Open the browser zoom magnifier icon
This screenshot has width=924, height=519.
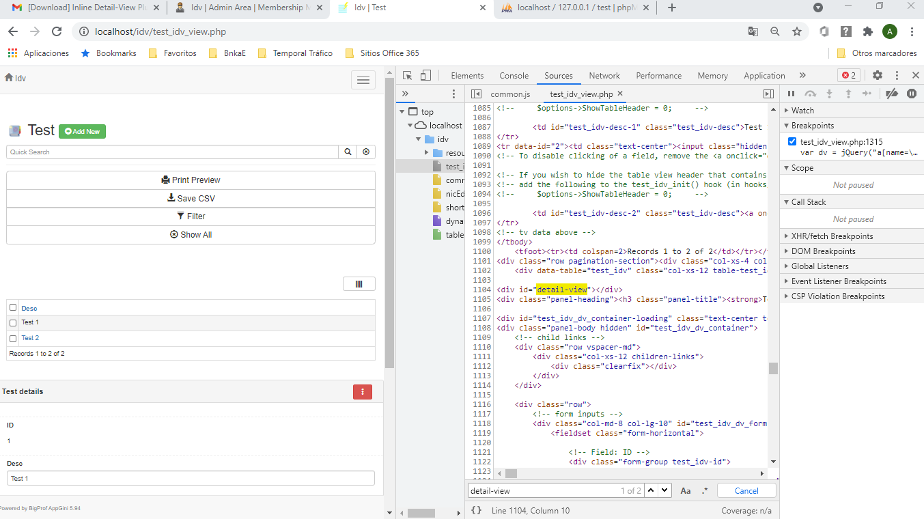point(774,31)
